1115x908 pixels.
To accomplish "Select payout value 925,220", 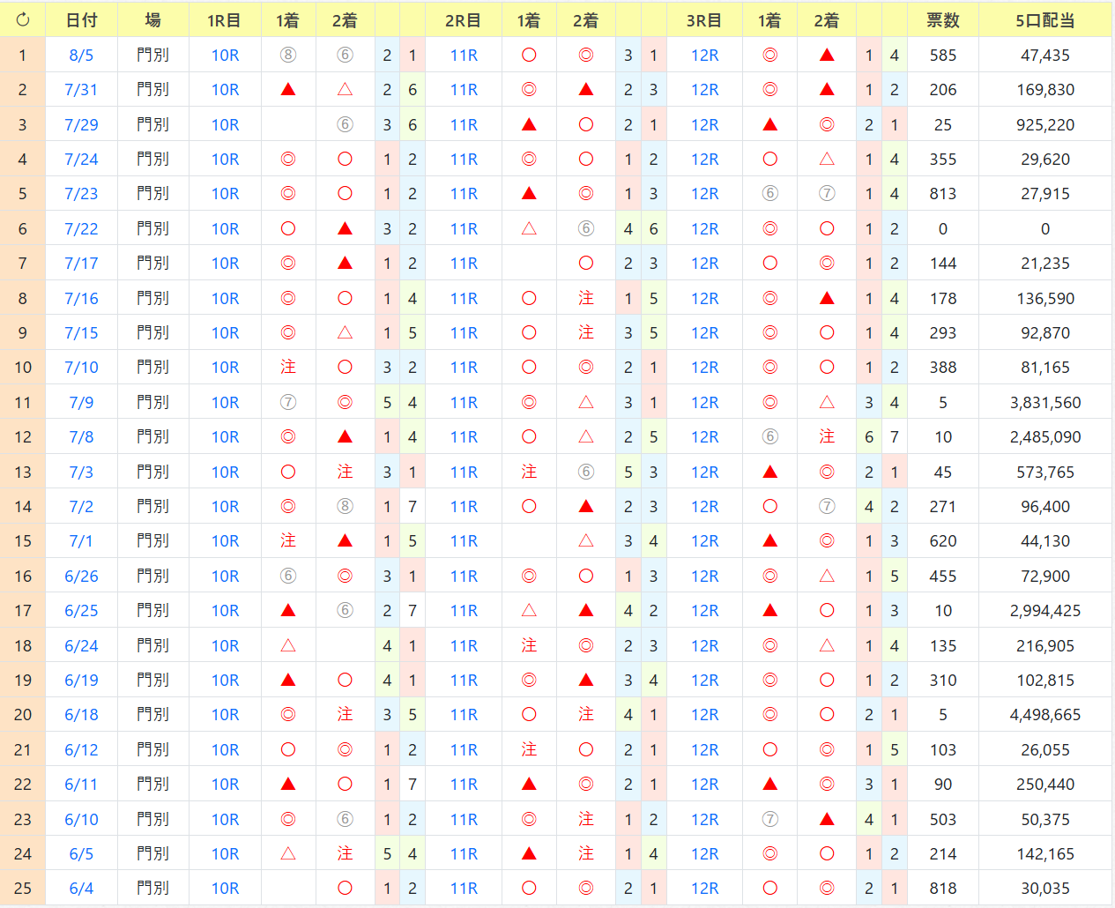I will pyautogui.click(x=1045, y=125).
